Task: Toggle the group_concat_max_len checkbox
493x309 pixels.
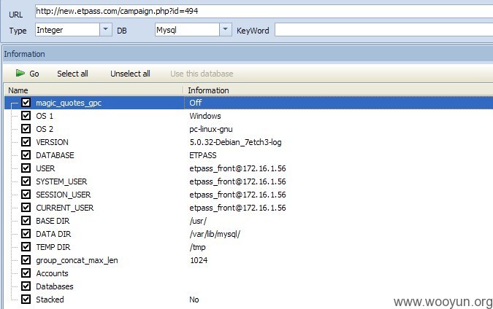Action: point(26,260)
